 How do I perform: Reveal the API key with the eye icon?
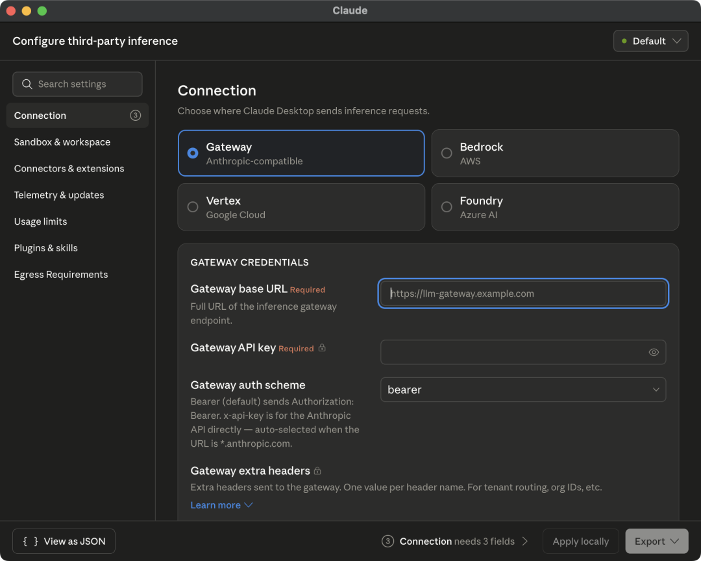pos(654,352)
